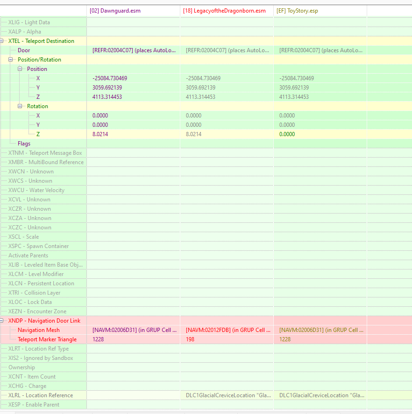The image size is (412, 414).
Task: Collapse the Rotation subtree toggle
Action: 20,106
